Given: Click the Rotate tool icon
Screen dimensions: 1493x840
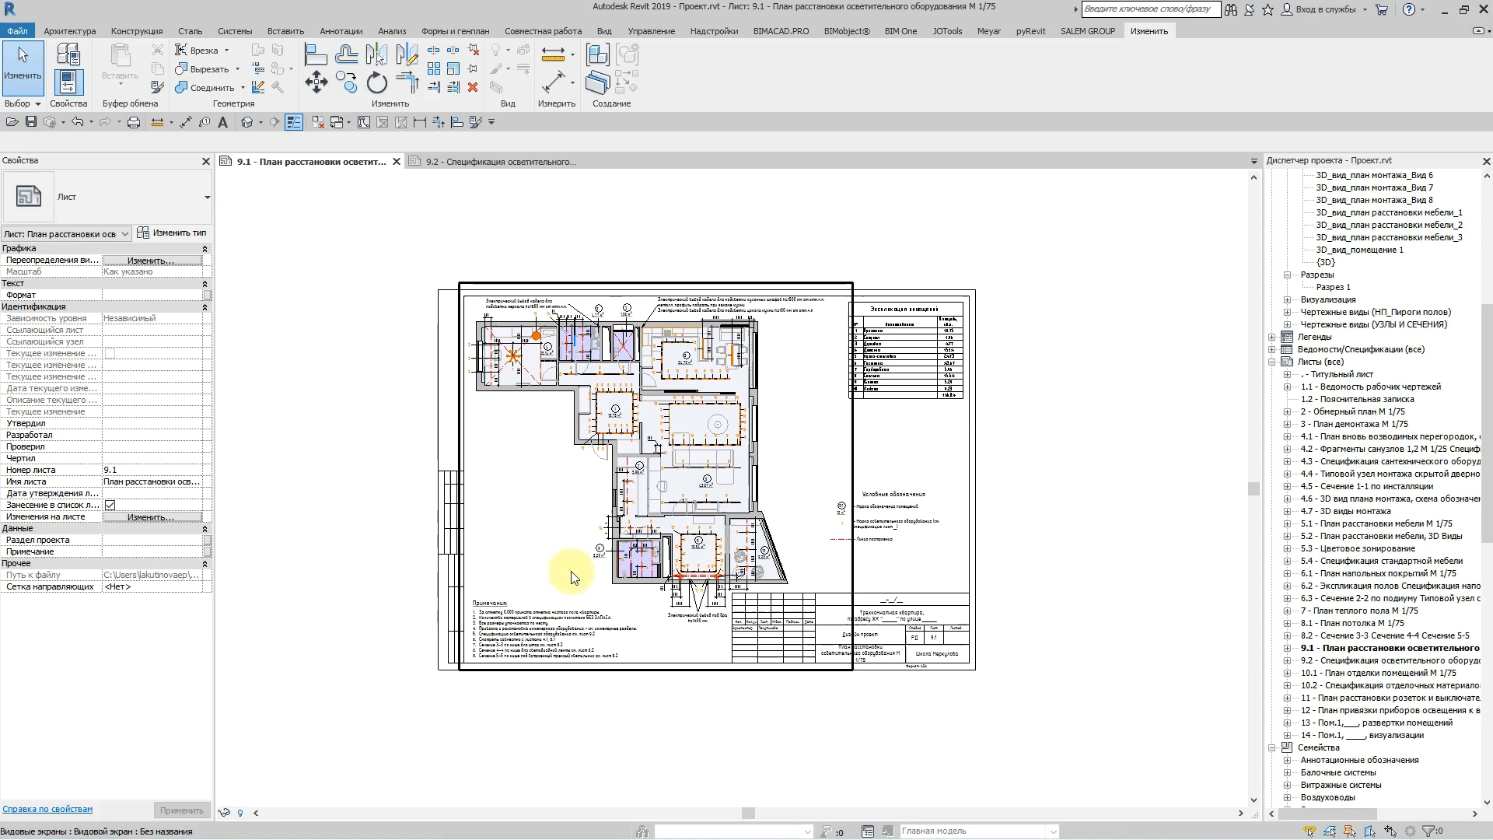Looking at the screenshot, I should pos(376,82).
